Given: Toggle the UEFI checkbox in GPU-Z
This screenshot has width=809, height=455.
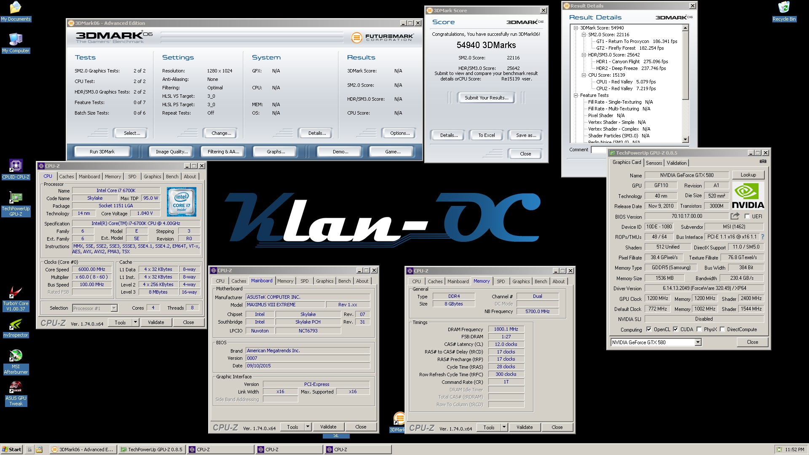Looking at the screenshot, I should pyautogui.click(x=747, y=217).
